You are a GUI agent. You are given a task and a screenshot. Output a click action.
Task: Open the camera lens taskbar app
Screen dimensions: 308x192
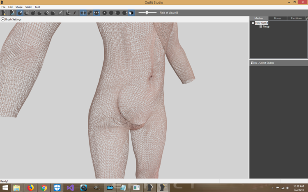click(83, 188)
